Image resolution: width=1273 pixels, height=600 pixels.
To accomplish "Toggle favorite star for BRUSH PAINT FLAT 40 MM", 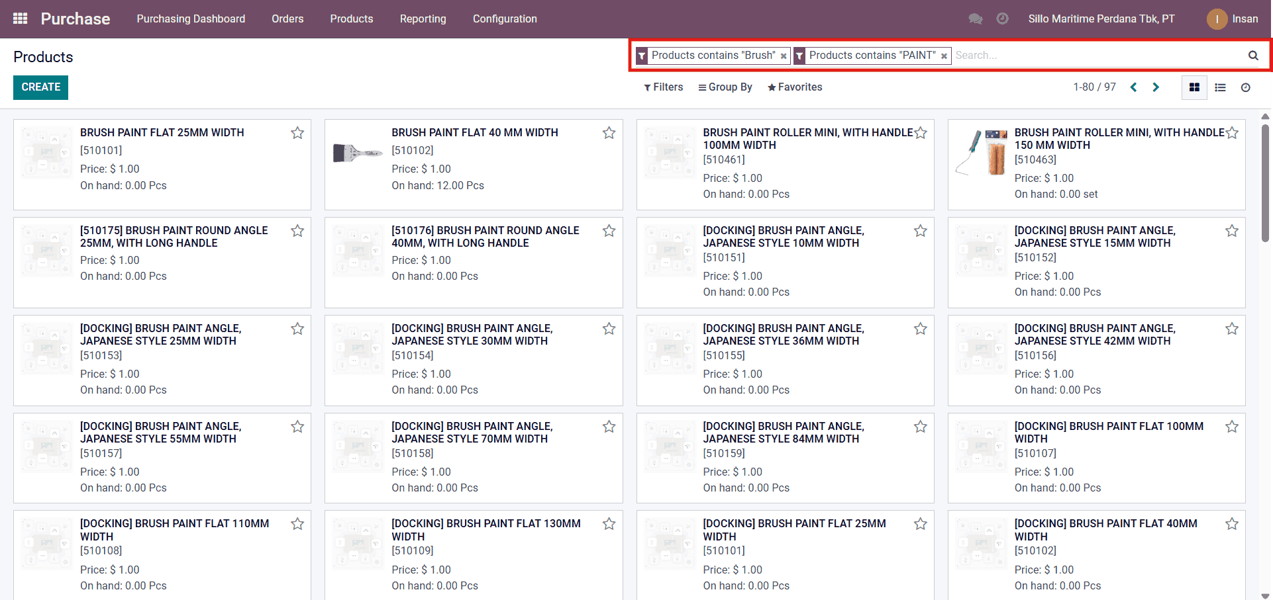I will tap(609, 133).
